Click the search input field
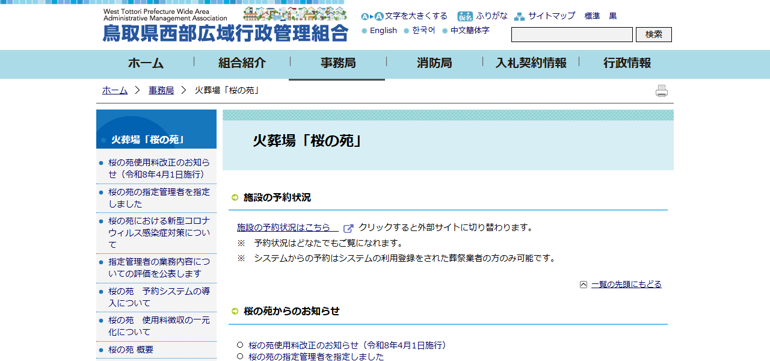Viewport: 770px width, 361px height. point(572,35)
